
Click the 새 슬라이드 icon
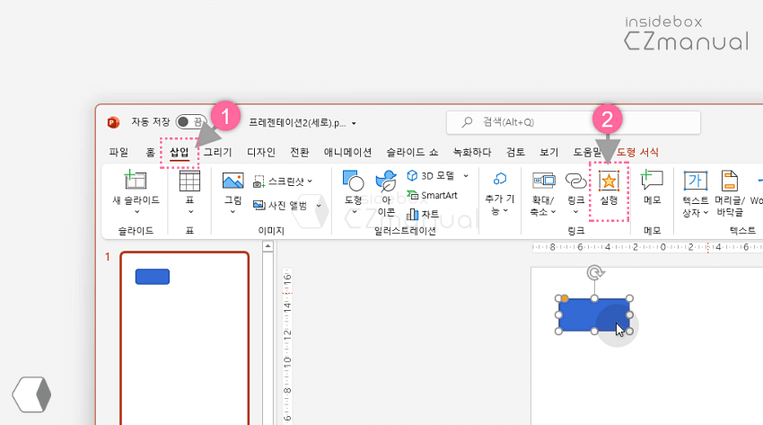tap(136, 180)
